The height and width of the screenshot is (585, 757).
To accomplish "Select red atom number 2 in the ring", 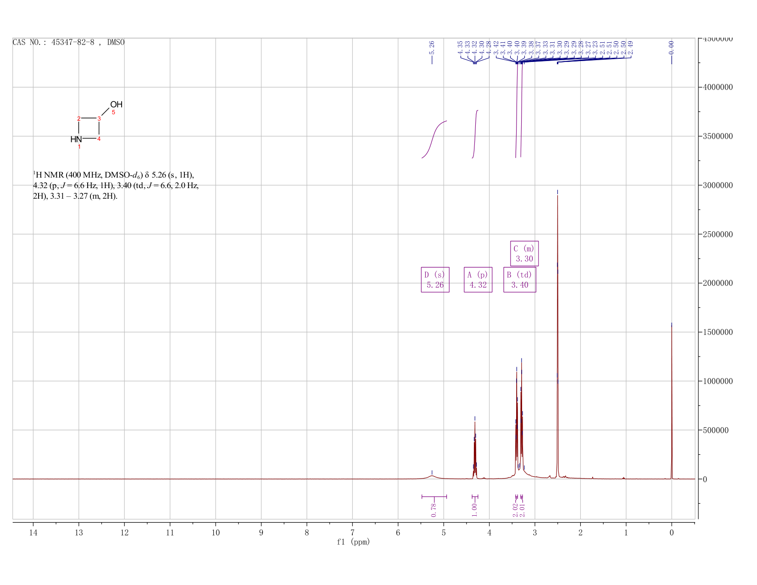I will [79, 119].
